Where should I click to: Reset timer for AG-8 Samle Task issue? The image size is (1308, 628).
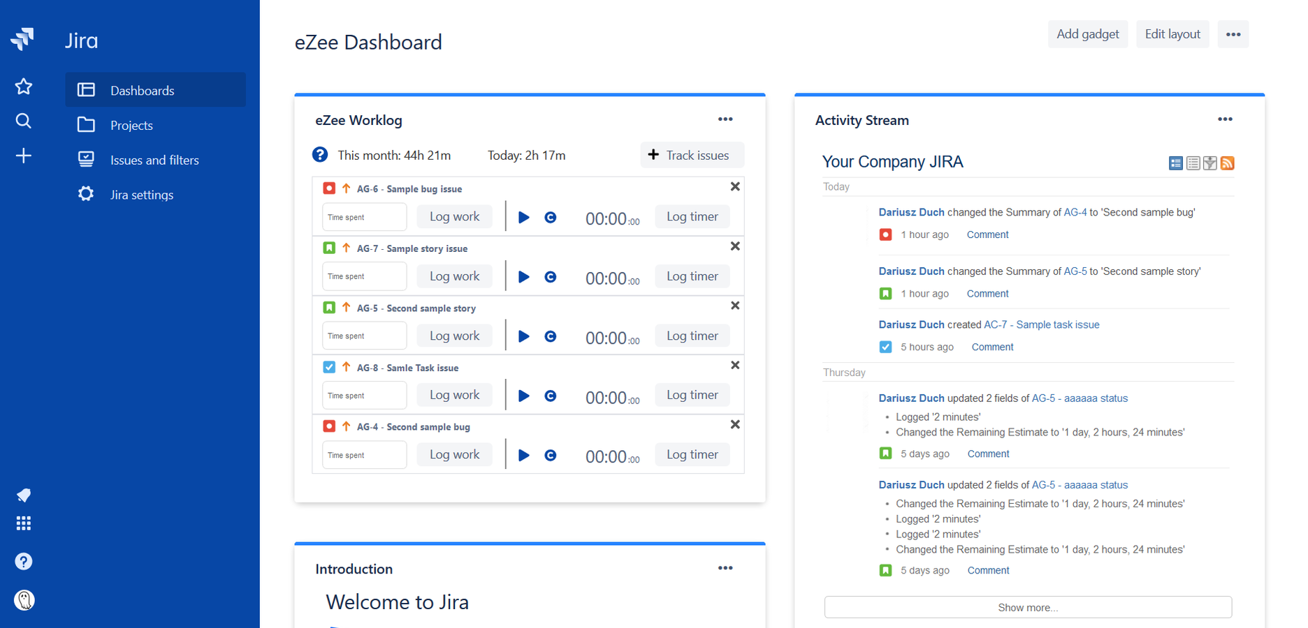coord(551,396)
